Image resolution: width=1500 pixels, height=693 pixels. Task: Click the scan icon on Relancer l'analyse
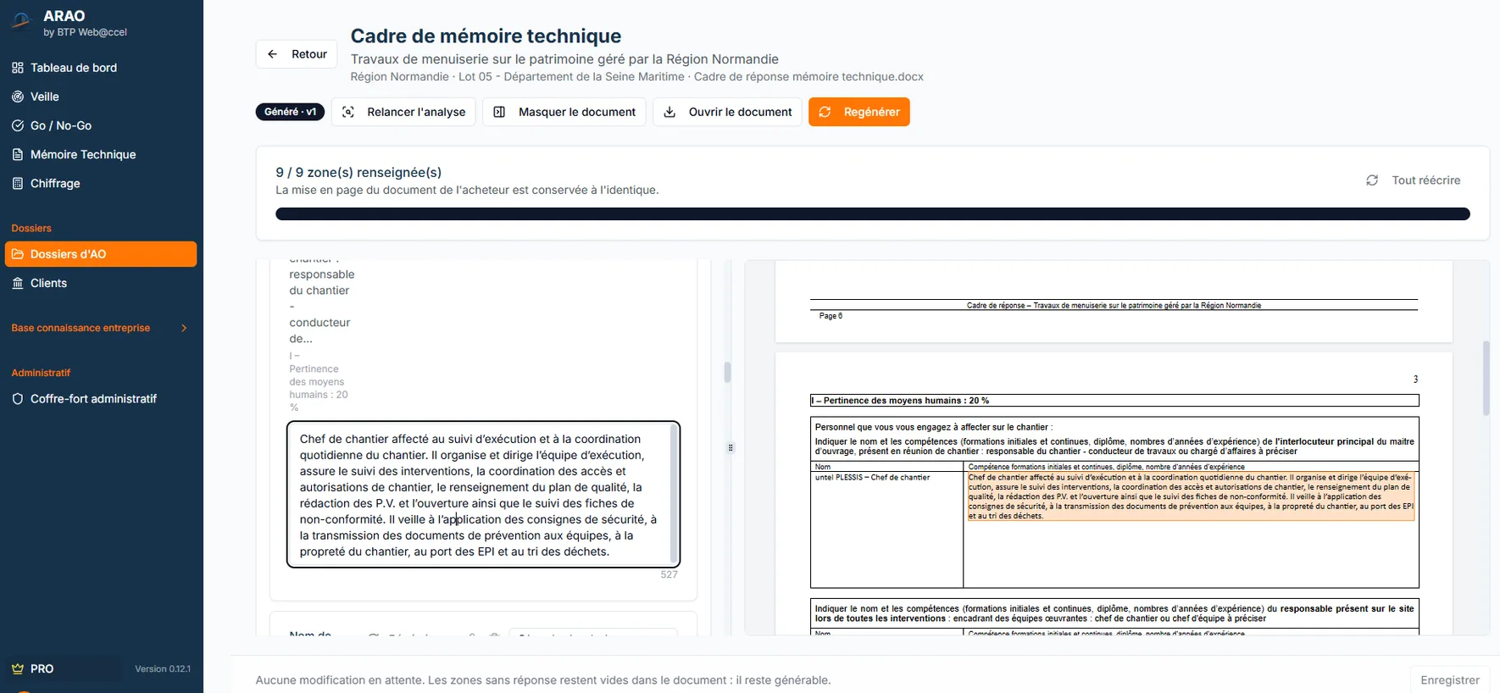click(x=348, y=112)
